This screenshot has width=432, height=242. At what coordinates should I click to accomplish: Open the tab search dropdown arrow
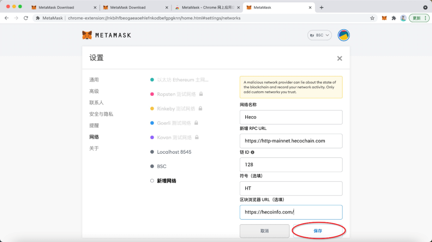click(425, 8)
